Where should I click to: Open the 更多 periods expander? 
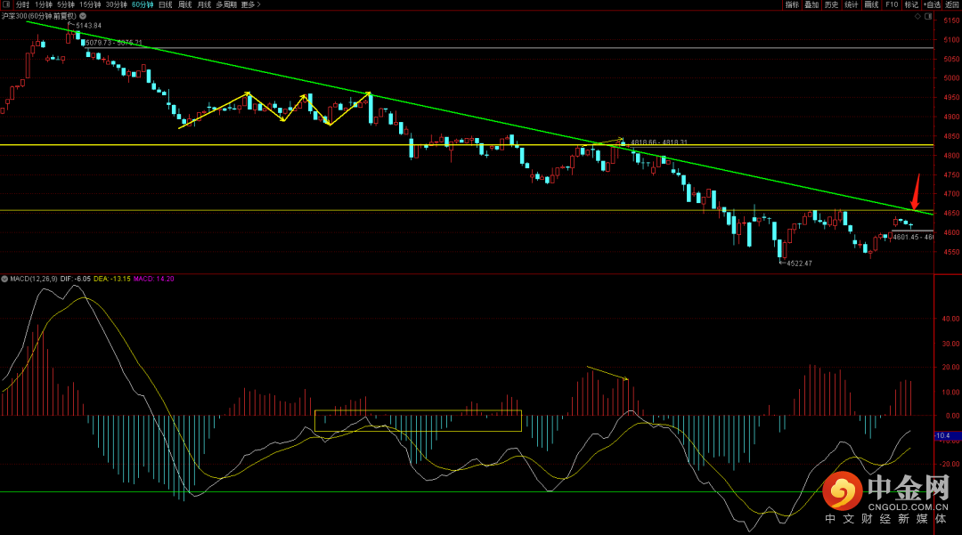coord(250,4)
